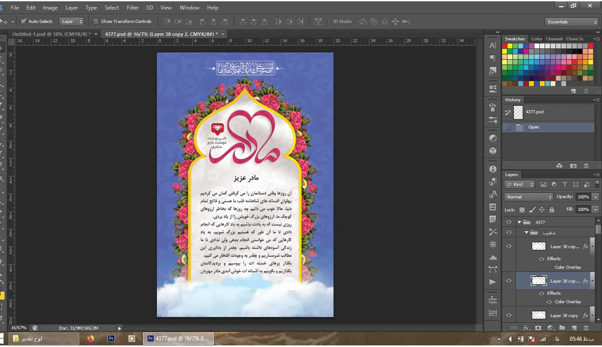Enable Show Transform Controls checkbox
This screenshot has height=347, width=602.
(95, 21)
